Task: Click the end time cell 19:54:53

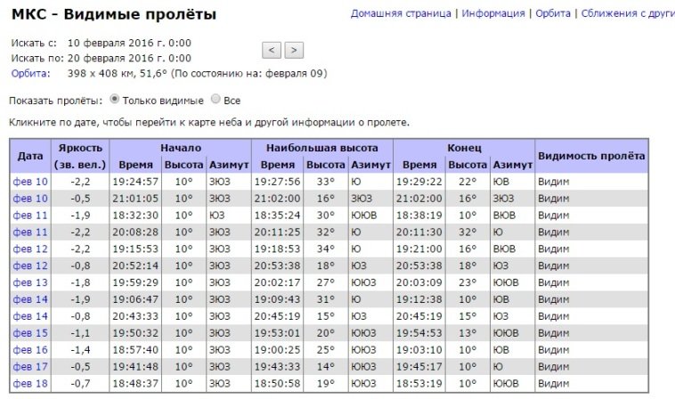Action: [x=419, y=333]
